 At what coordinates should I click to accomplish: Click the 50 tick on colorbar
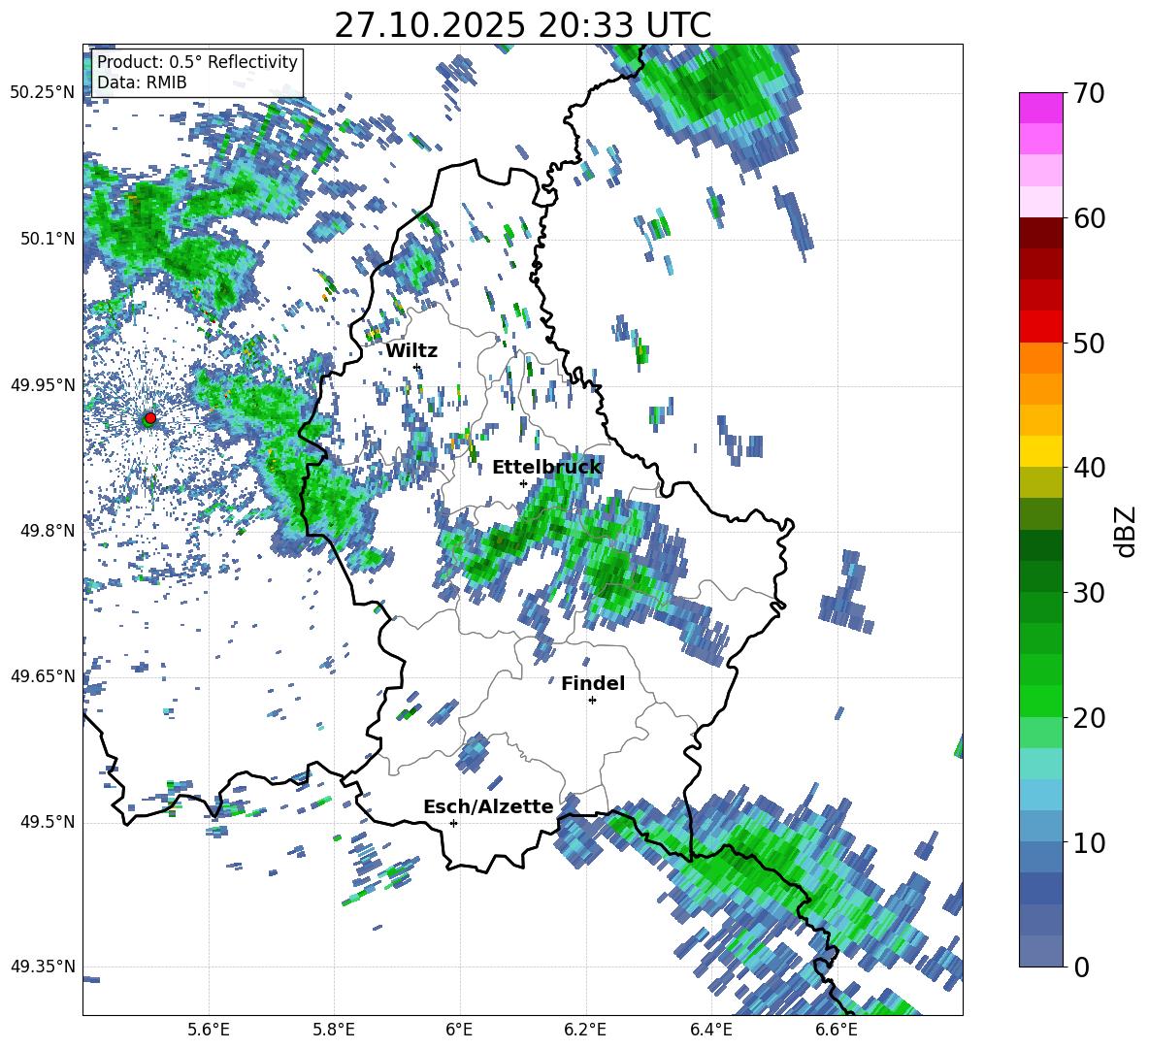(x=1089, y=343)
